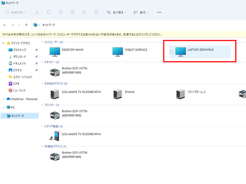
Task: Collapse the その他のデバイス (5) group
Action: [42, 83]
